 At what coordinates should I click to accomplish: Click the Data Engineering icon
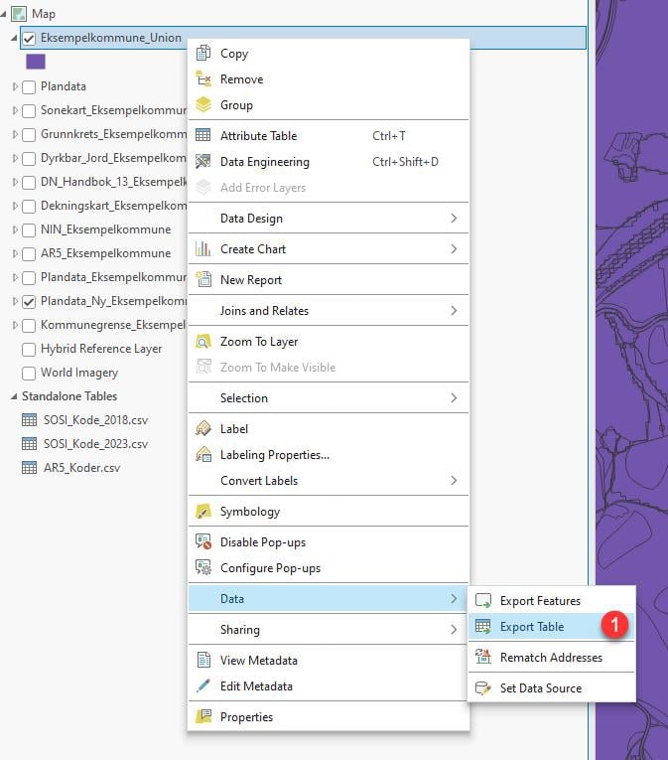203,162
